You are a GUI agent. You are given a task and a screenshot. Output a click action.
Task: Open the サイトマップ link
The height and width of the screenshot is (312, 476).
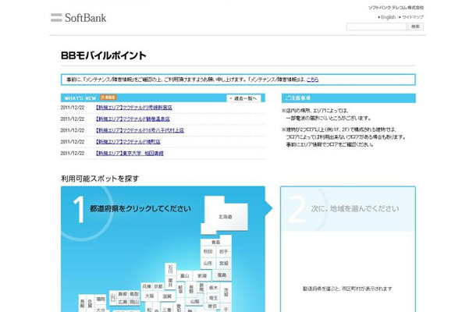[x=413, y=17]
